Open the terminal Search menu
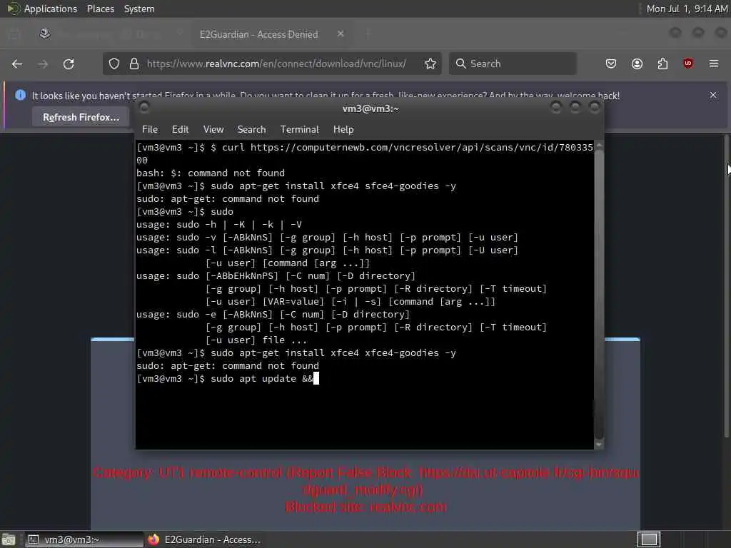This screenshot has height=548, width=731. [x=252, y=130]
